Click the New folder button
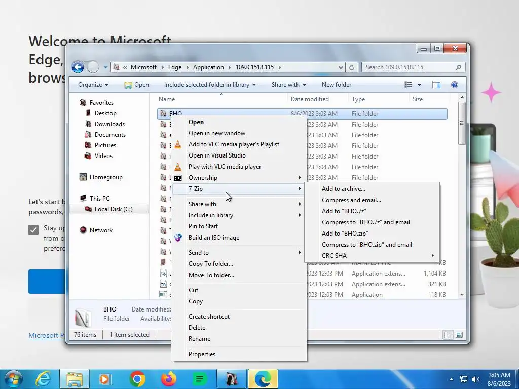519x389 pixels. pyautogui.click(x=337, y=85)
